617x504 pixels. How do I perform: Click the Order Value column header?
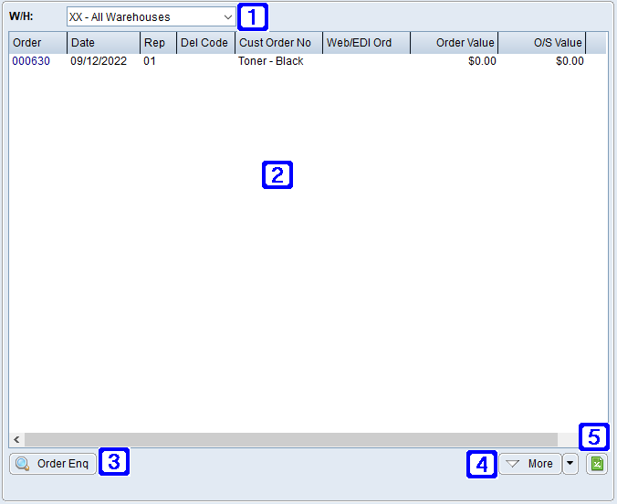(455, 43)
